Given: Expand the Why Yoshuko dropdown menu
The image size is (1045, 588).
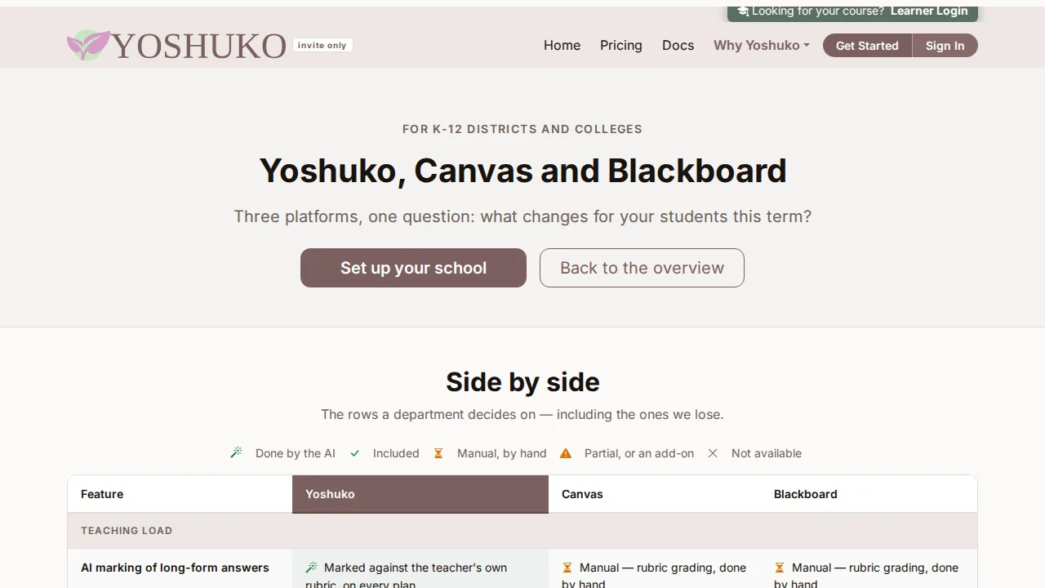Looking at the screenshot, I should [762, 46].
